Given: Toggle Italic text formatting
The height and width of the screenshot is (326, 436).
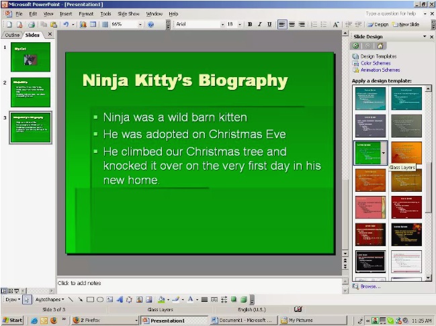Looking at the screenshot, I should [x=259, y=24].
